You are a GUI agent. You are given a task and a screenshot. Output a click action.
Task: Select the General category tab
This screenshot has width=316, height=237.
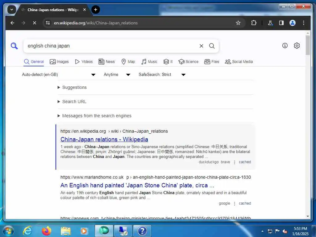click(x=34, y=62)
